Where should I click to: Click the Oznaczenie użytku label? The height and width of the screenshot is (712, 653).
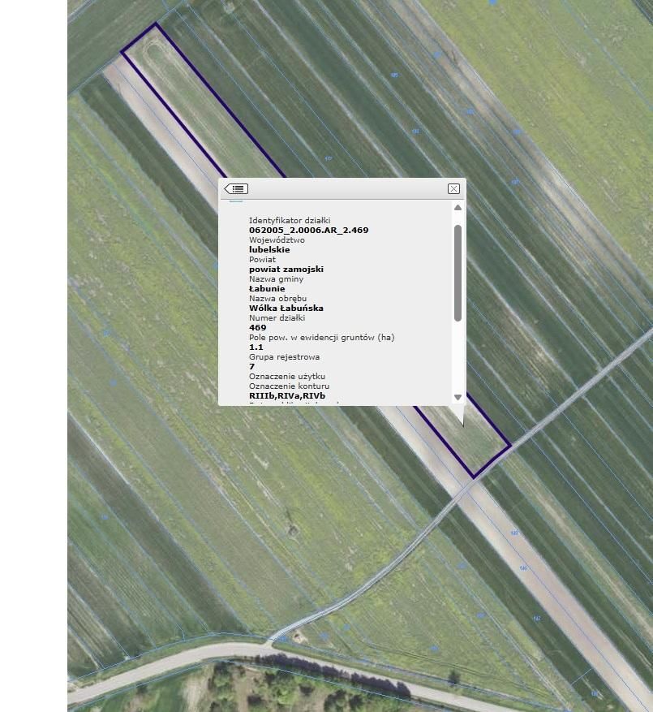(x=287, y=377)
